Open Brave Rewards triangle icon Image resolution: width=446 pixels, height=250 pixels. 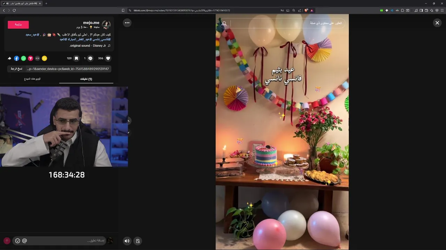click(x=312, y=10)
